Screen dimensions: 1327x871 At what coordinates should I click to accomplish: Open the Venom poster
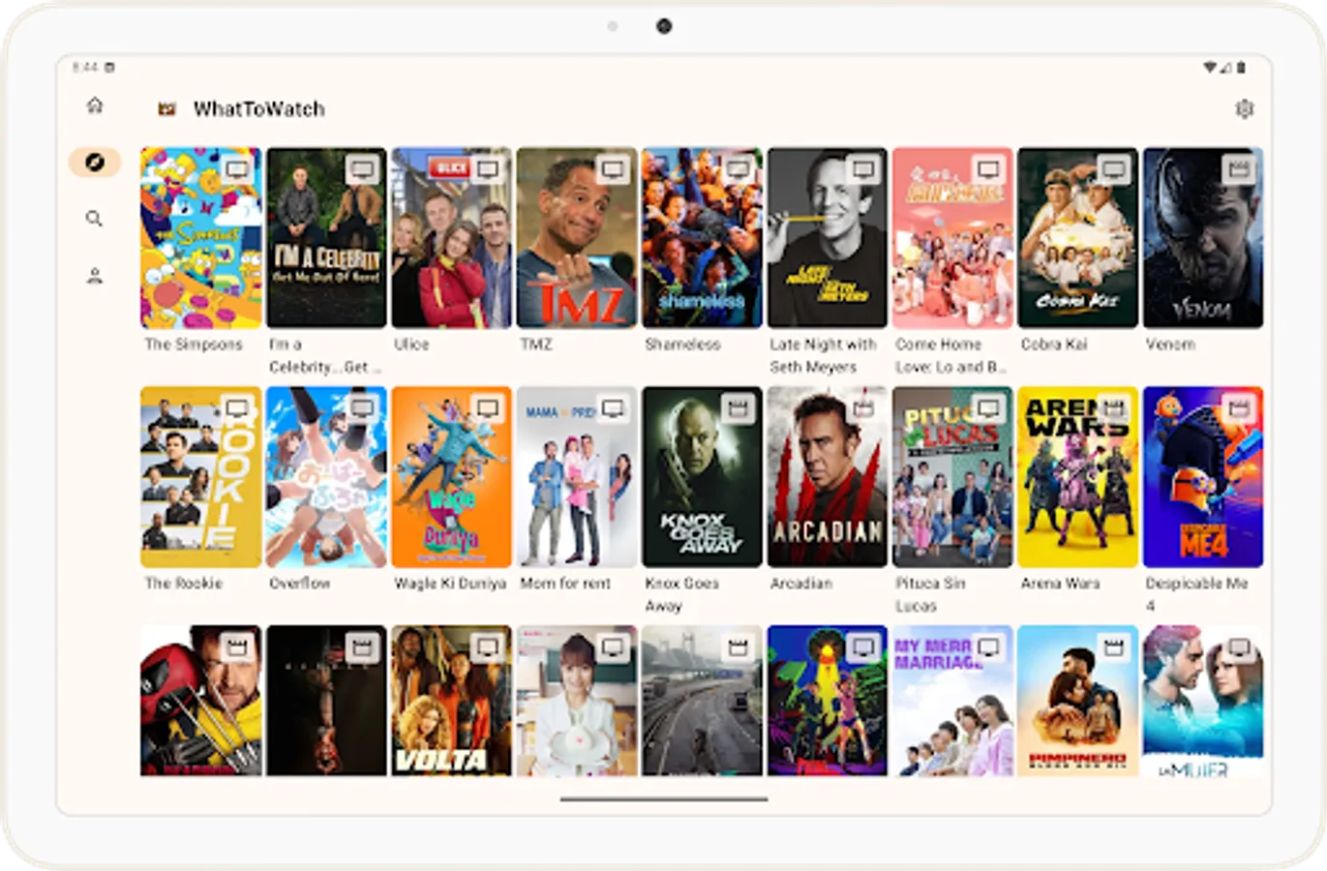click(x=1203, y=238)
